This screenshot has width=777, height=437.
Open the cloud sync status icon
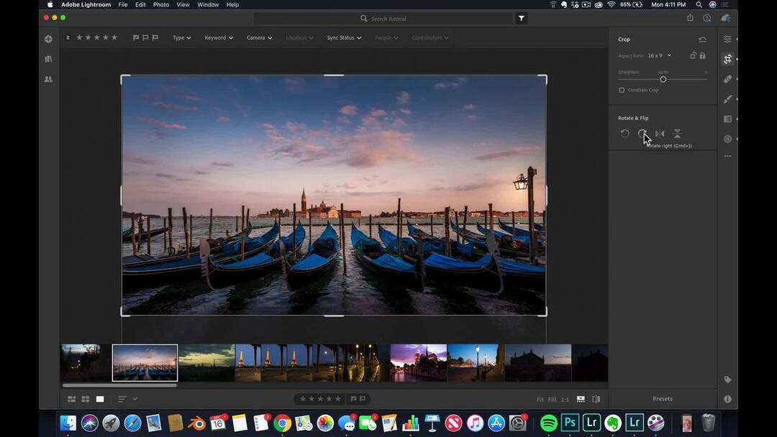(x=725, y=18)
